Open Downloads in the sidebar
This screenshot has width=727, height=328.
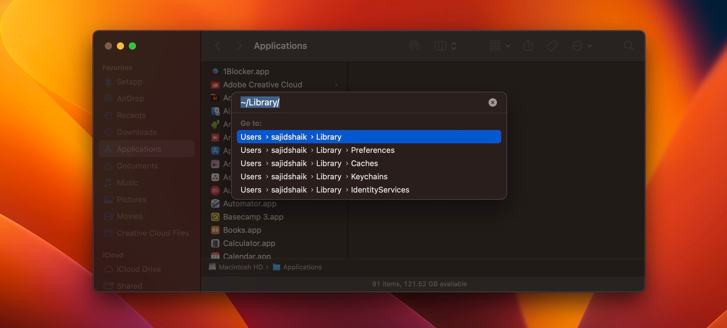click(147, 132)
